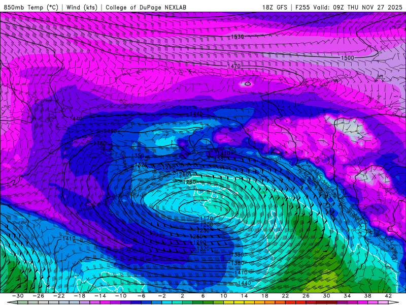Click the 14 color scale label
406x305 pixels.
coord(244,296)
